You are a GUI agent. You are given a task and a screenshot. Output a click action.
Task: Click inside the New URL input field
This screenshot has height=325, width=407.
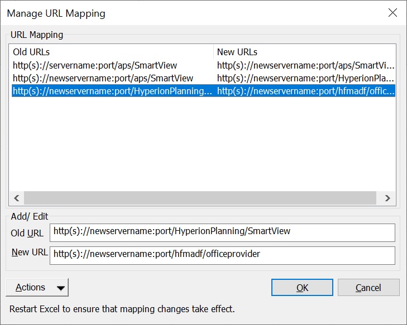click(x=222, y=255)
